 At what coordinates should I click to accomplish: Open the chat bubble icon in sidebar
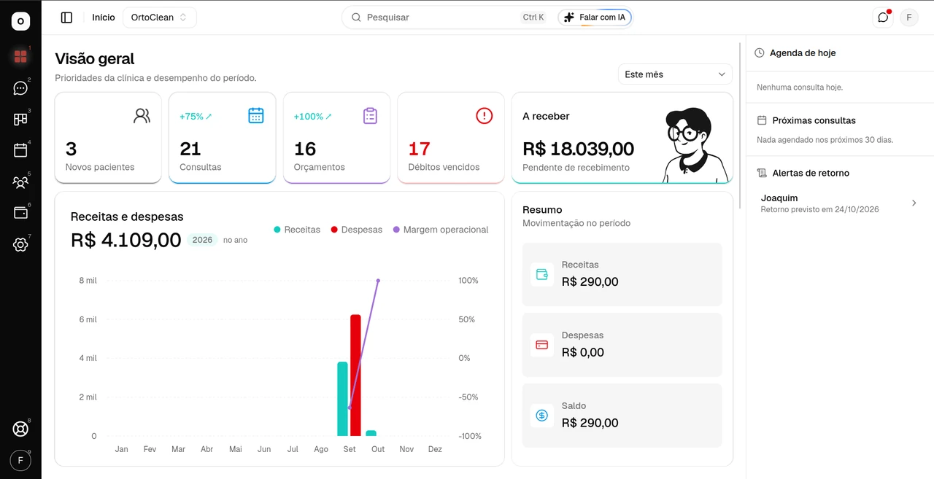(x=20, y=88)
